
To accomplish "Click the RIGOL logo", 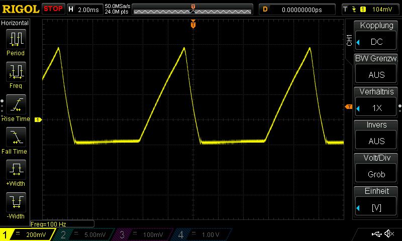I will (21, 9).
